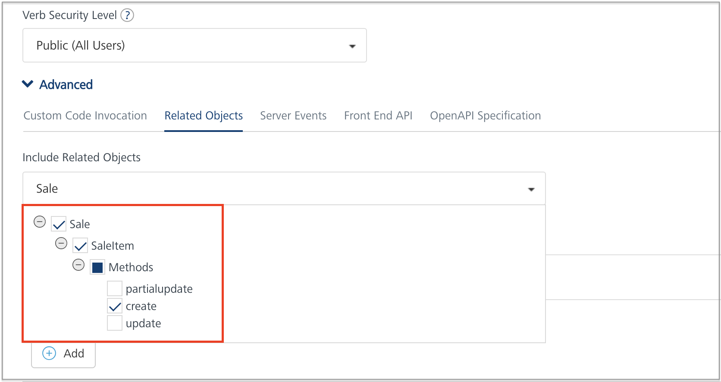Collapse the Advanced section chevron
Viewport: 721px width, 382px height.
click(28, 84)
